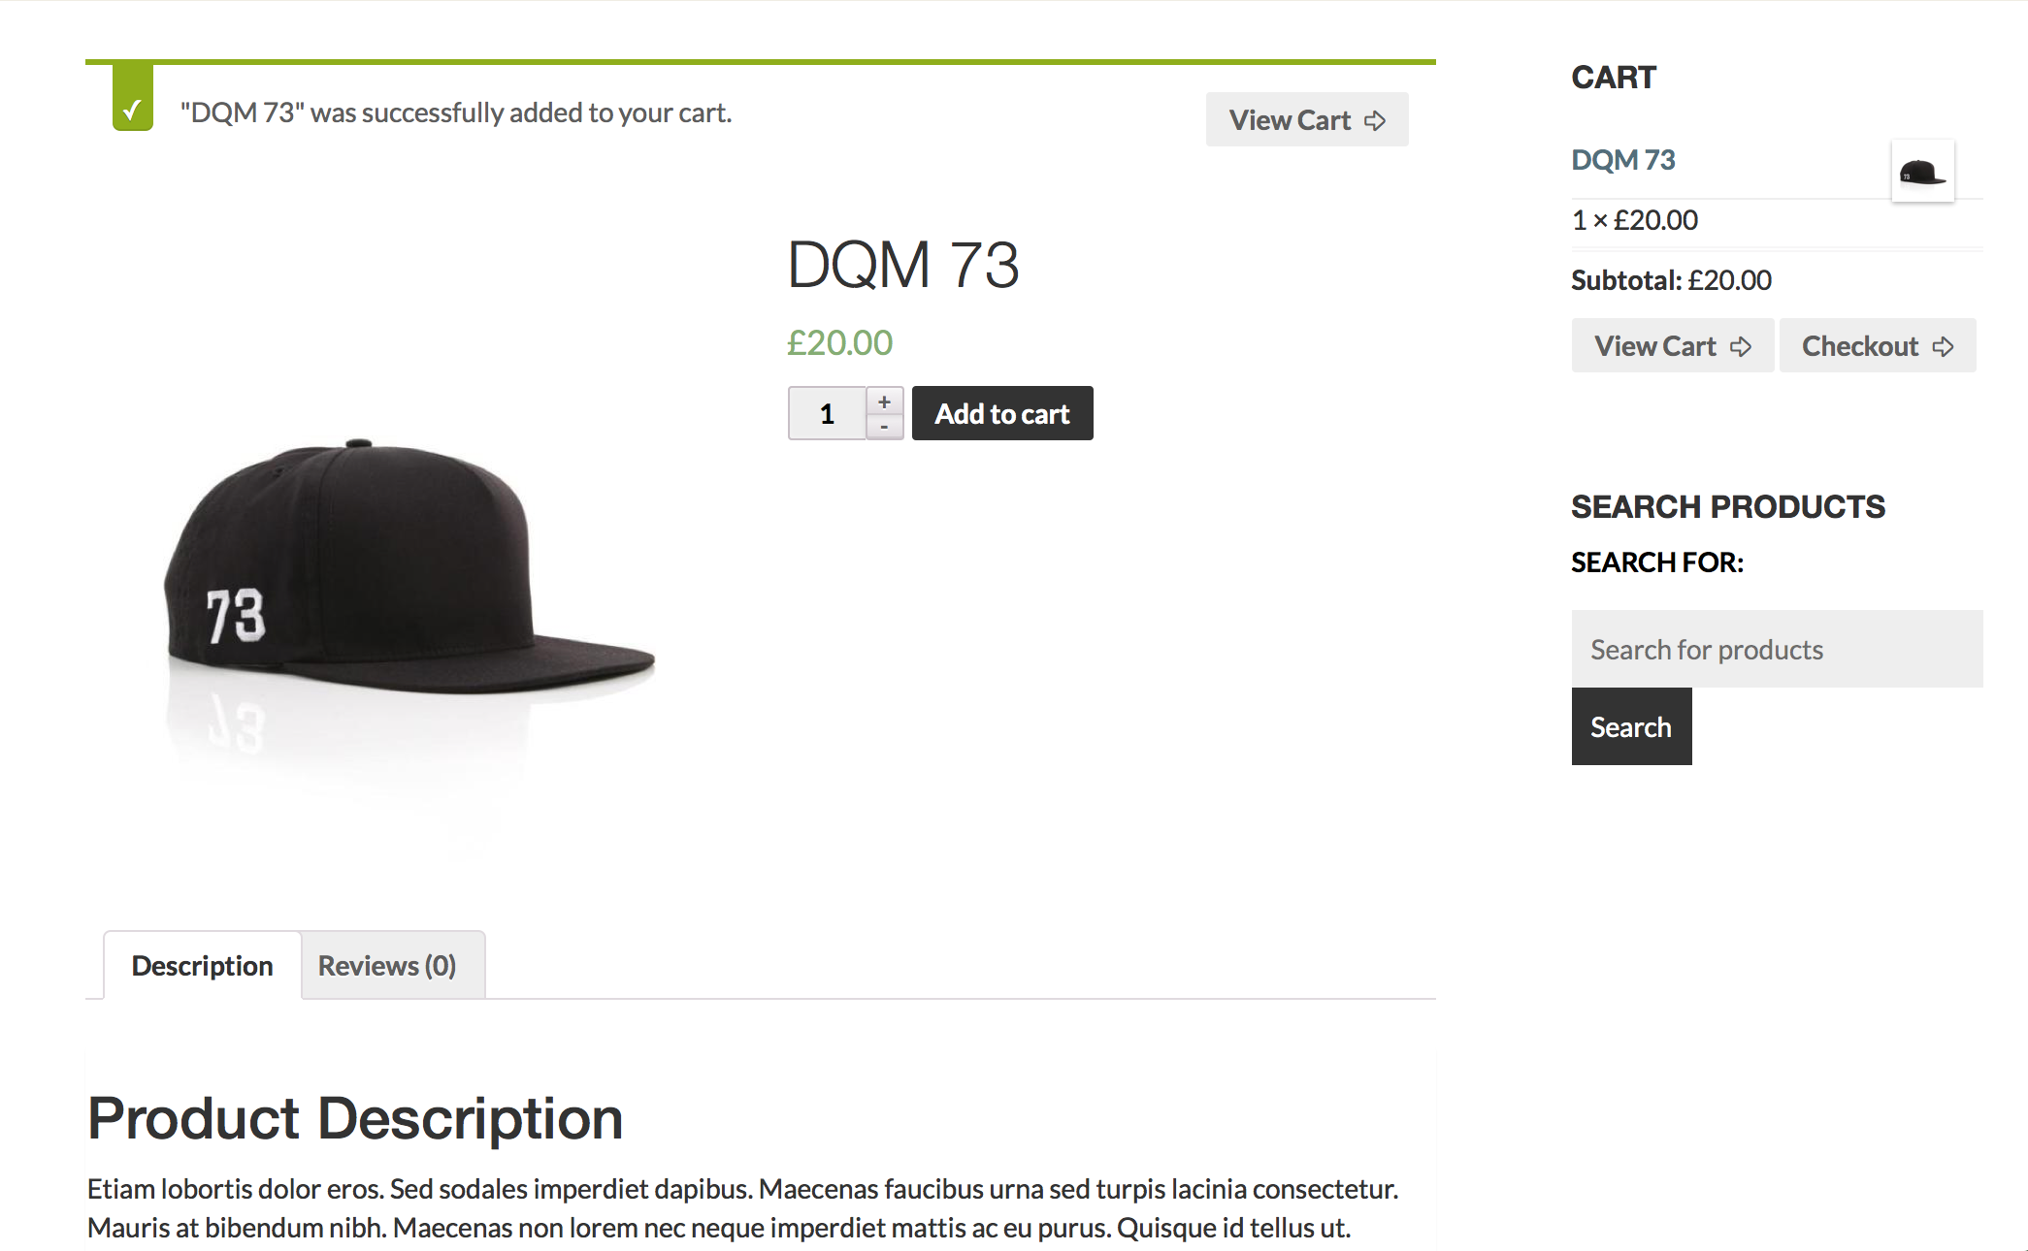
Task: Click the arrow icon on the sidebar View Cart button
Action: [x=1741, y=346]
